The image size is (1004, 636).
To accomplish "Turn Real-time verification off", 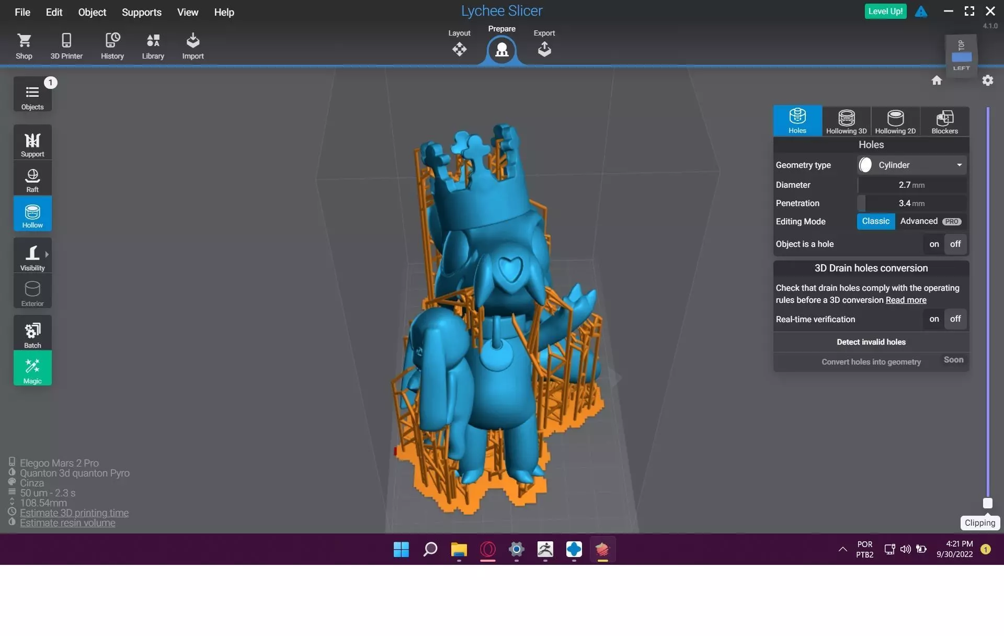I will click(x=955, y=319).
